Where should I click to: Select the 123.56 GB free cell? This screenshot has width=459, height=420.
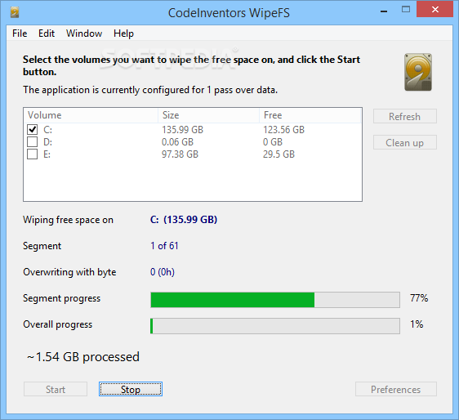[x=283, y=129]
